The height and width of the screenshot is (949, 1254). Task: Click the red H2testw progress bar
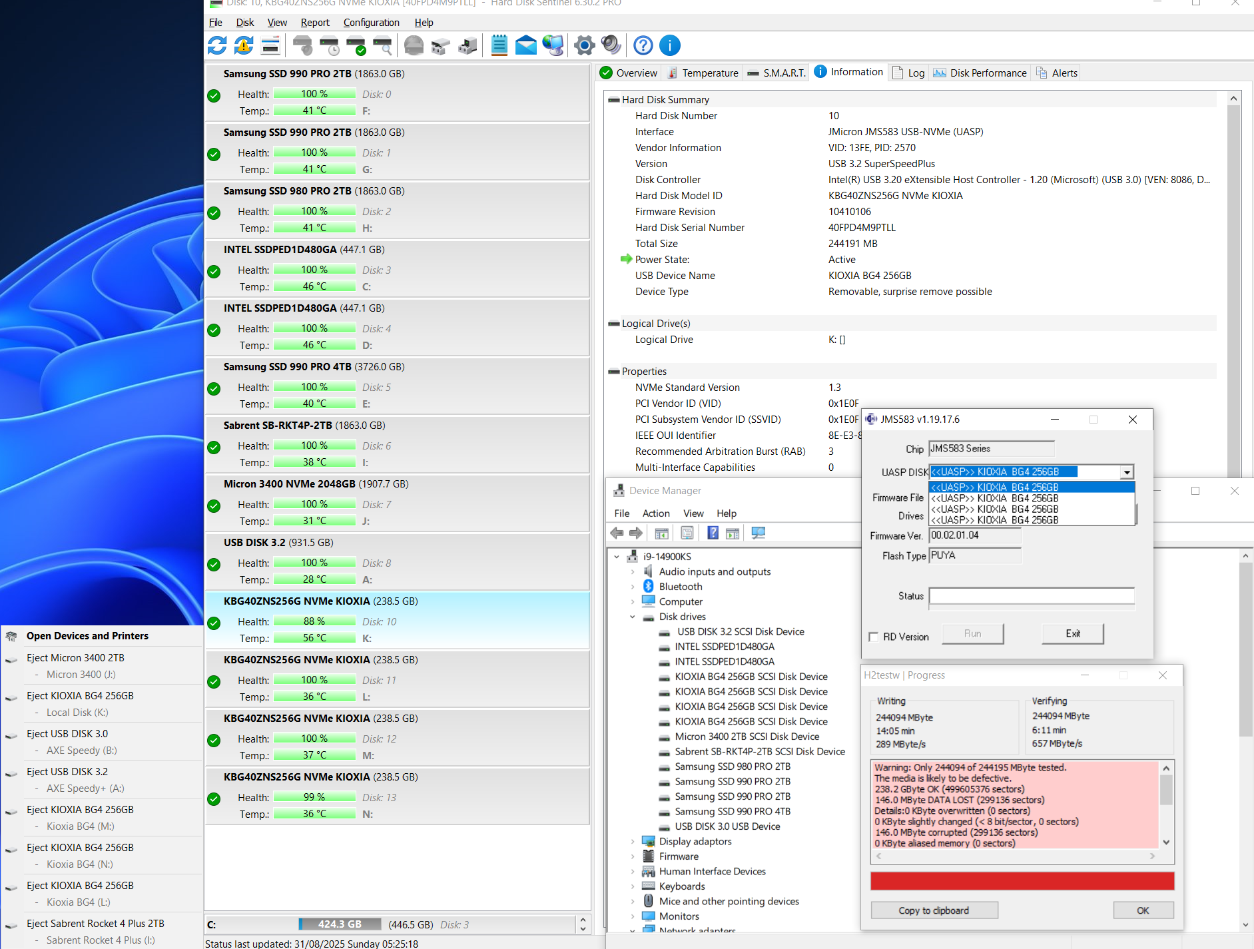(x=1022, y=881)
